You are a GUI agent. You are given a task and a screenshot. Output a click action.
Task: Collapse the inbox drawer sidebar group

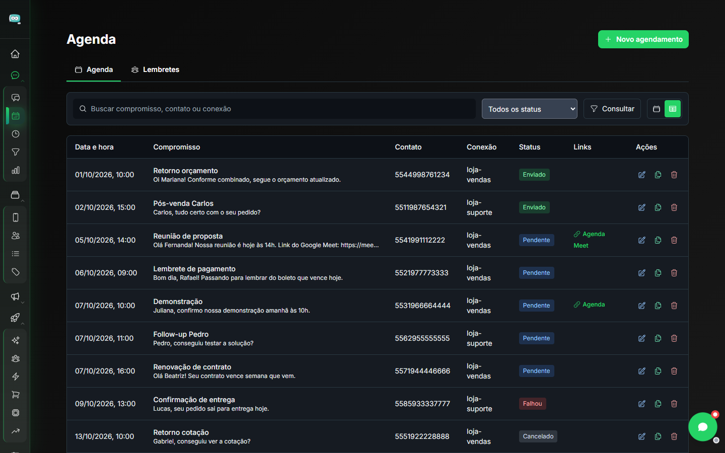pyautogui.click(x=23, y=201)
